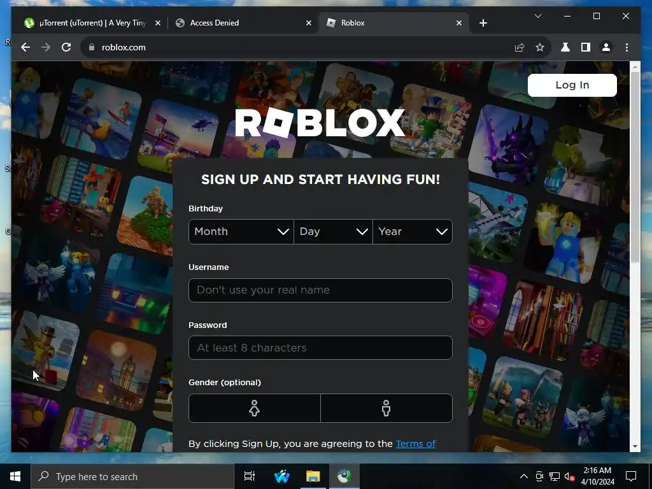652x489 pixels.
Task: Open the birthday Year dropdown
Action: (x=413, y=232)
